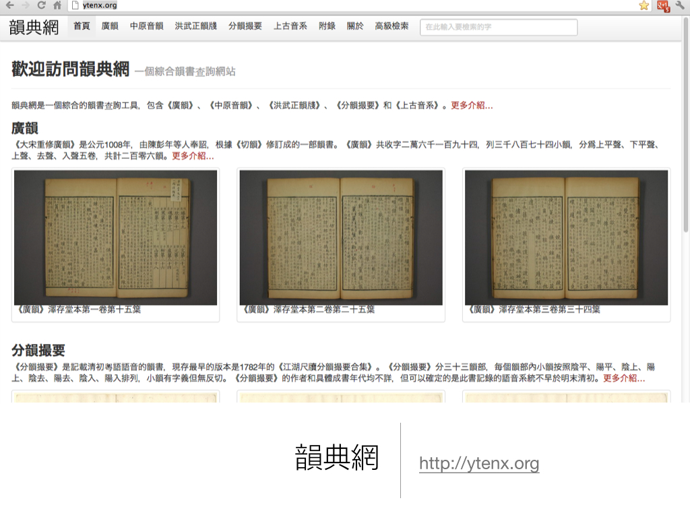The image size is (690, 517).
Task: Select the 首頁 navigation tab
Action: (x=82, y=26)
